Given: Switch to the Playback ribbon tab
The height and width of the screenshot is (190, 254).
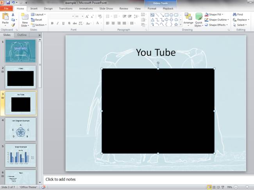Looking at the screenshot, I should [168, 8].
